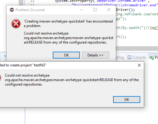Open the partially hidden reflog tab
The image size is (158, 124).
(120, 57)
